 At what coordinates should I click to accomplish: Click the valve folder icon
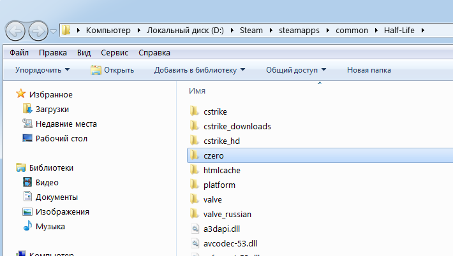(195, 199)
